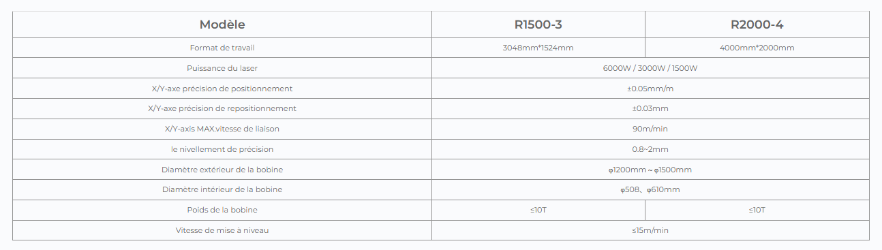This screenshot has width=882, height=250.
Task: Select the ±0.03mm value
Action: pyautogui.click(x=650, y=108)
